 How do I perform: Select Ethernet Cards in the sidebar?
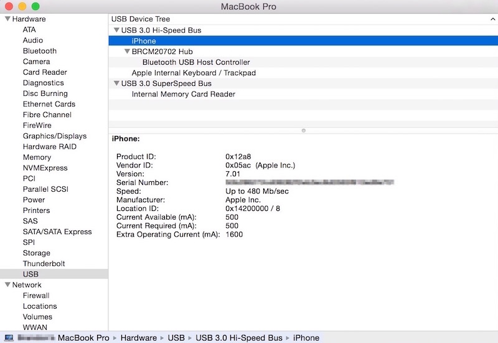coord(49,104)
